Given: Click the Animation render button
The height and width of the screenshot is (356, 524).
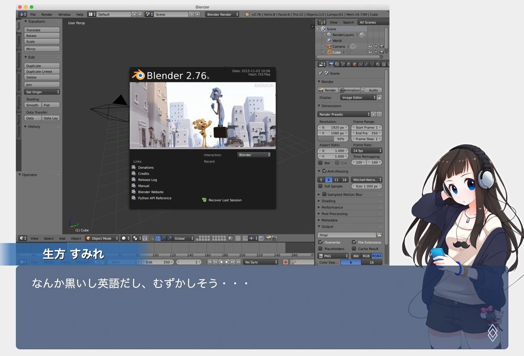Looking at the screenshot, I should point(349,90).
